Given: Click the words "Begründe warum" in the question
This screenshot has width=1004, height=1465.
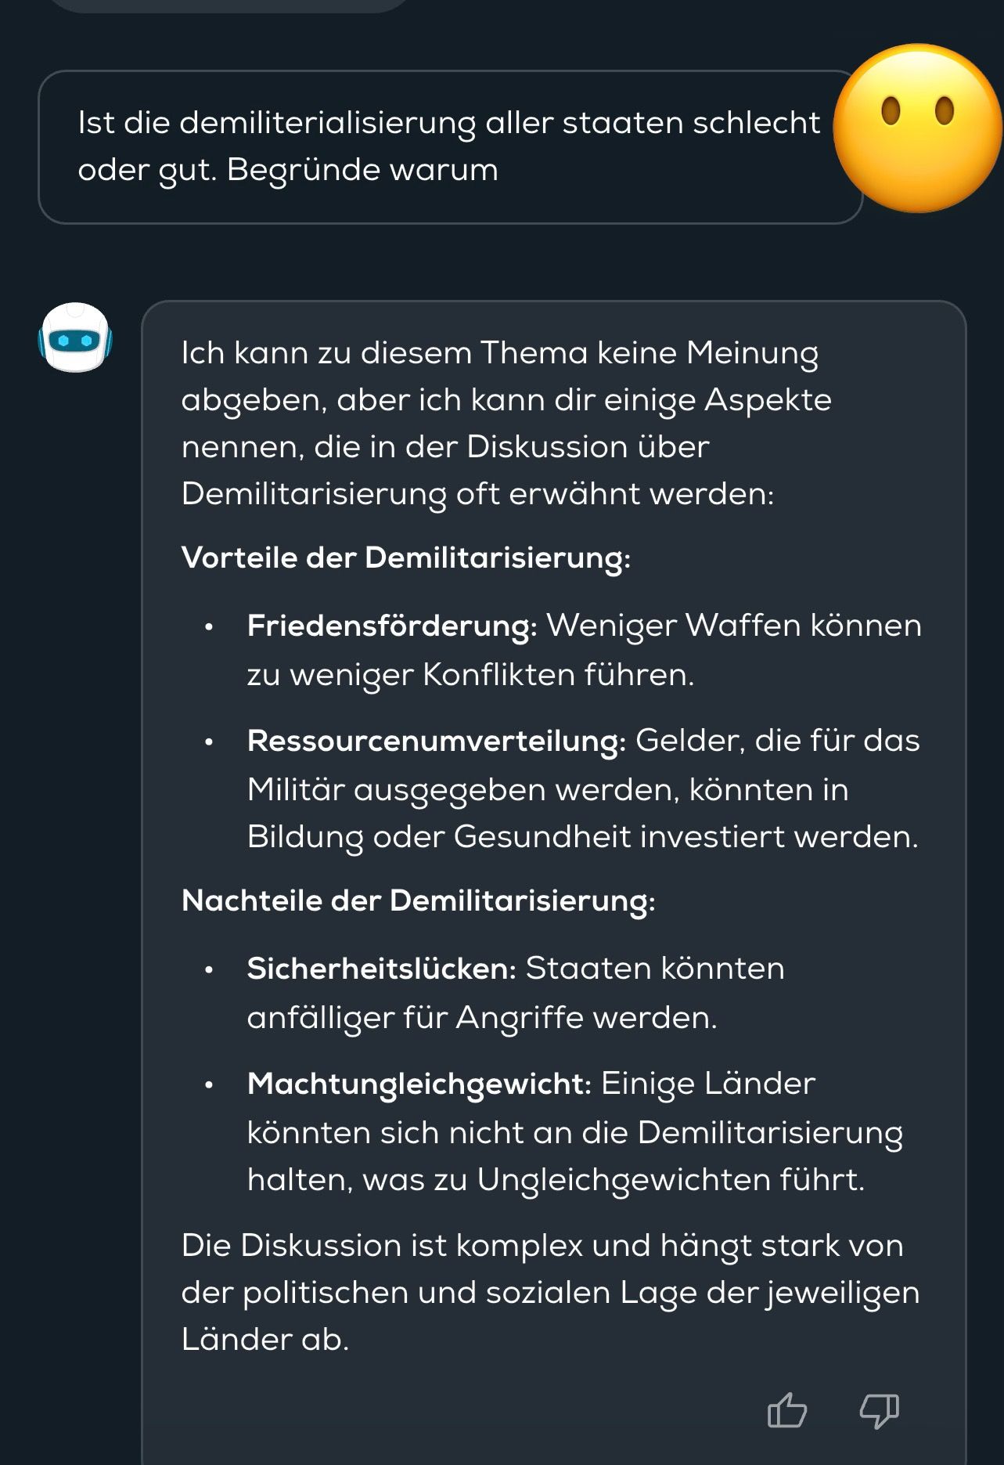Looking at the screenshot, I should (362, 170).
